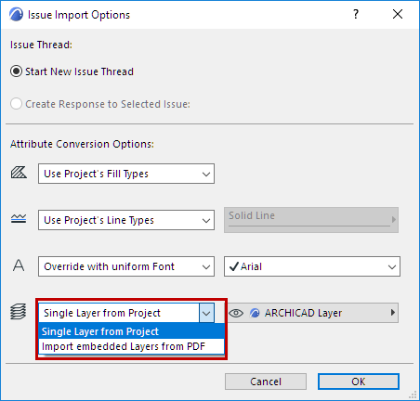Choose Single Layer from Project list item

[x=132, y=331]
